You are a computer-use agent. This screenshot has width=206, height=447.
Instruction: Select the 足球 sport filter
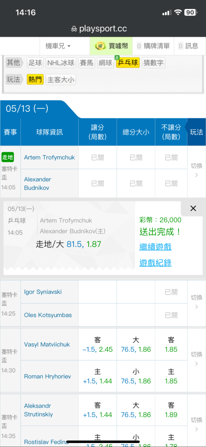tap(35, 63)
